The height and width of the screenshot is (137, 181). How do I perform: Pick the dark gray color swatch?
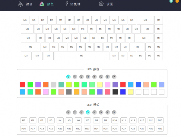(x=69, y=92)
